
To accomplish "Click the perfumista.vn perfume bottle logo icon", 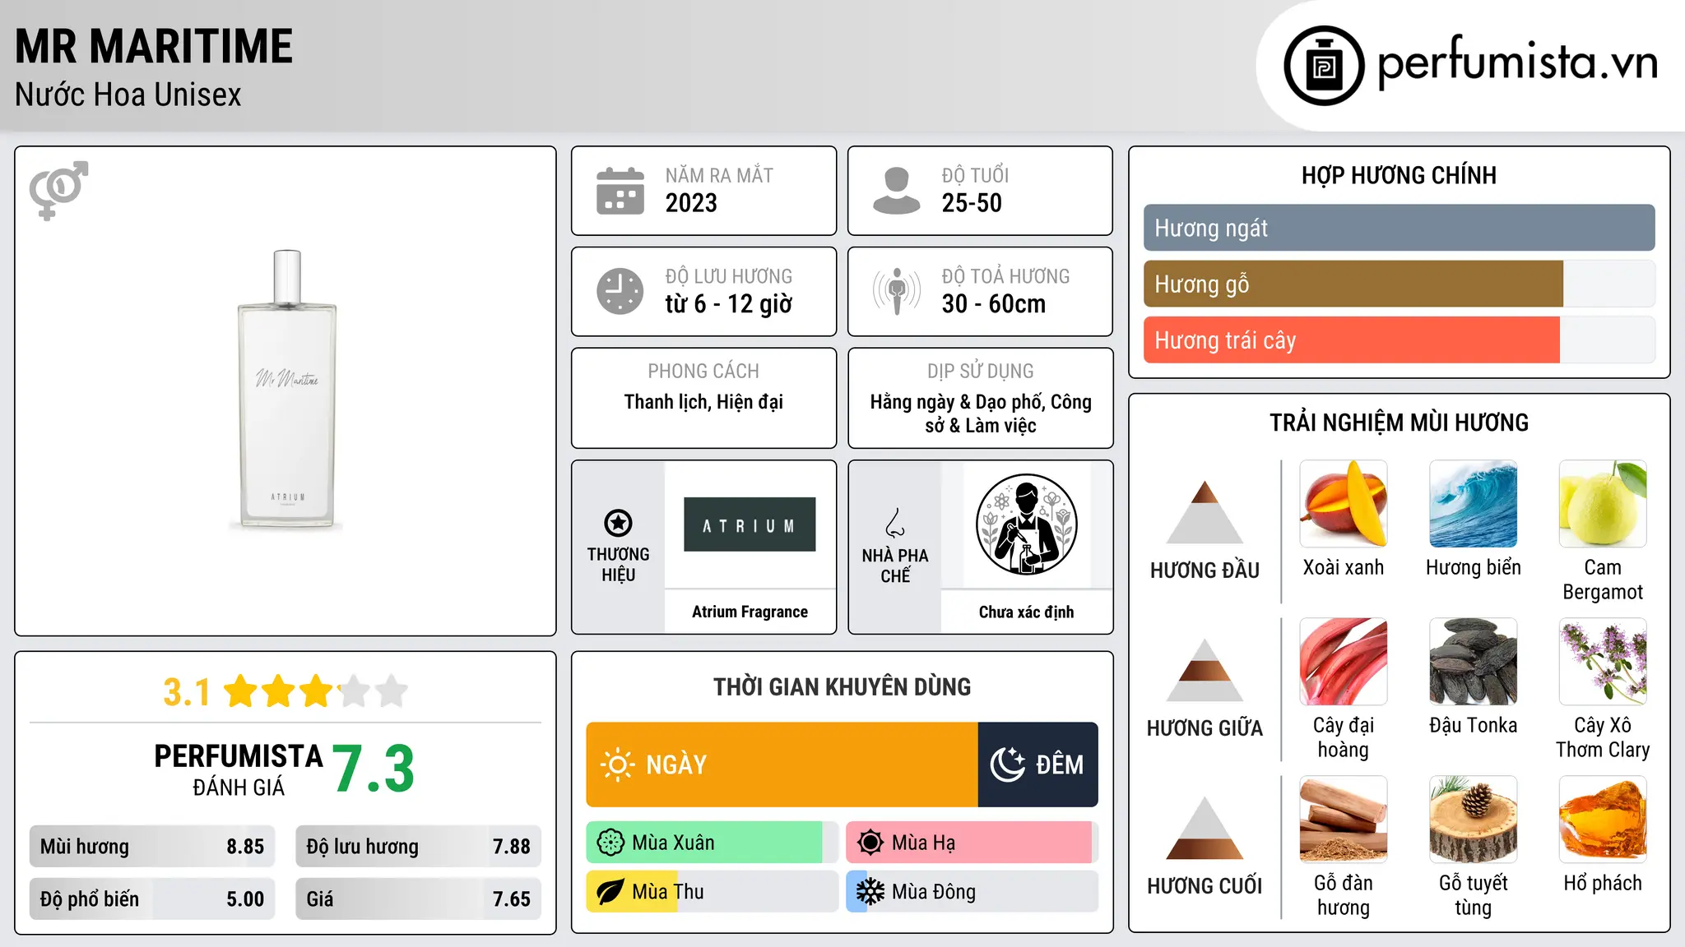I will tap(1324, 66).
